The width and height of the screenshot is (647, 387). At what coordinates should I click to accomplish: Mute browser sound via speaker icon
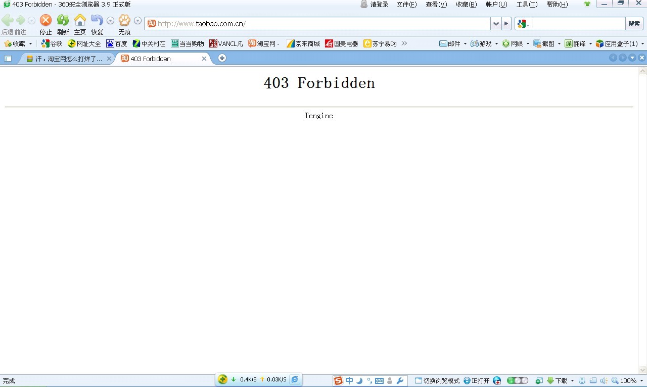tap(603, 380)
